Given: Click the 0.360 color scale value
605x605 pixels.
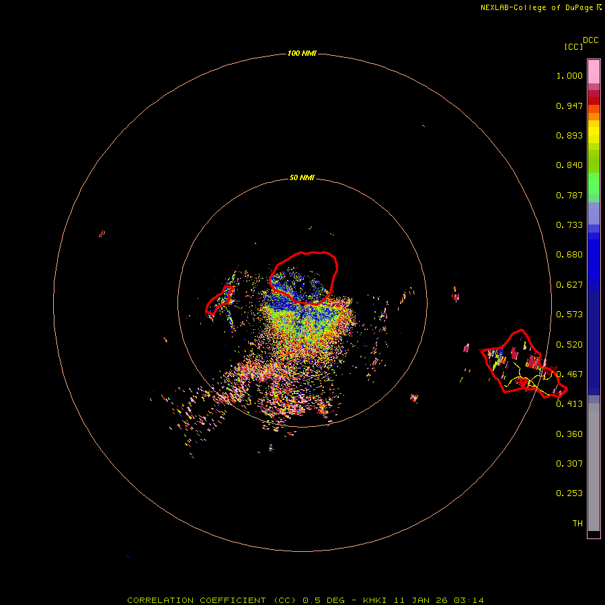Looking at the screenshot, I should [x=569, y=434].
